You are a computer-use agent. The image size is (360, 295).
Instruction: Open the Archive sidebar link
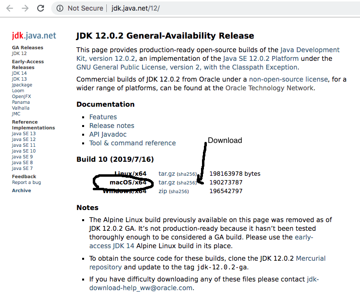tap(21, 190)
